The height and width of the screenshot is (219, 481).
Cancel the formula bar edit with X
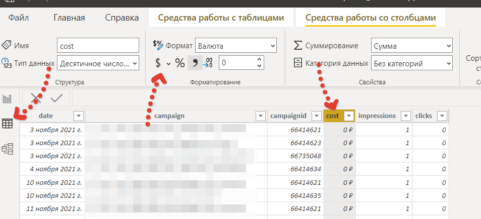coord(36,98)
